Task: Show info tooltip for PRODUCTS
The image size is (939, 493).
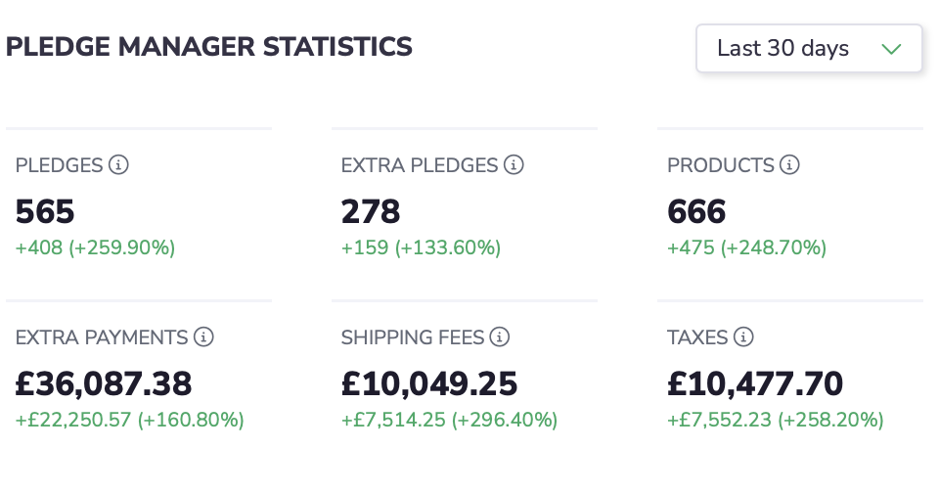Action: click(789, 164)
